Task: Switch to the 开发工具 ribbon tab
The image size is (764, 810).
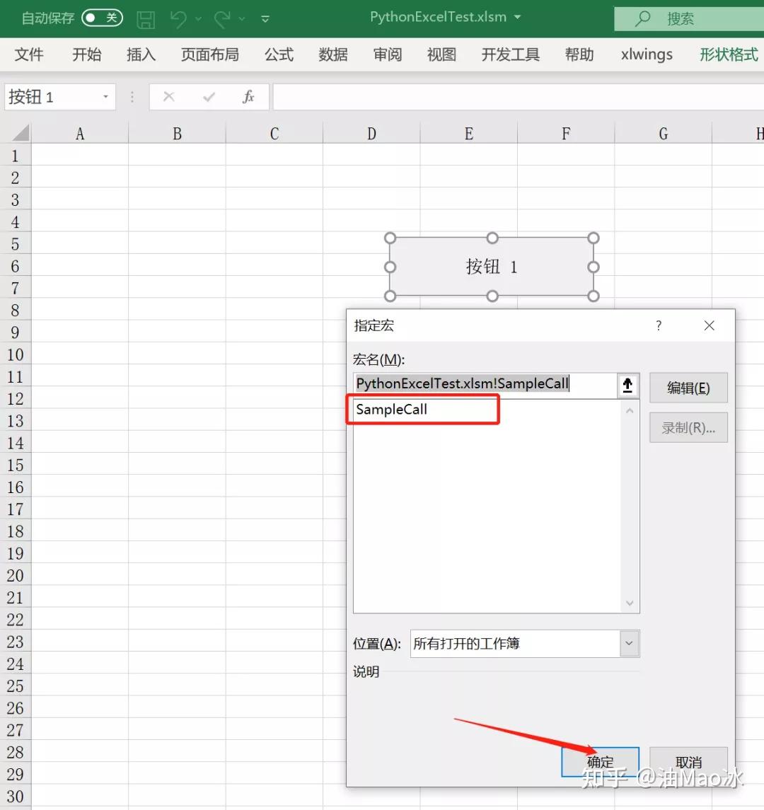Action: pos(509,54)
